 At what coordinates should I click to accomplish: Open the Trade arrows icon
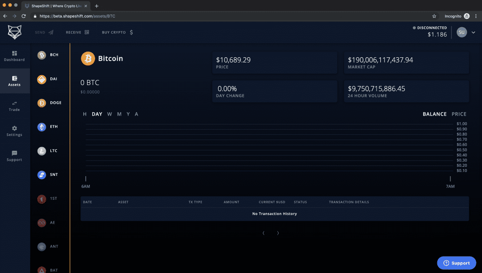click(15, 103)
